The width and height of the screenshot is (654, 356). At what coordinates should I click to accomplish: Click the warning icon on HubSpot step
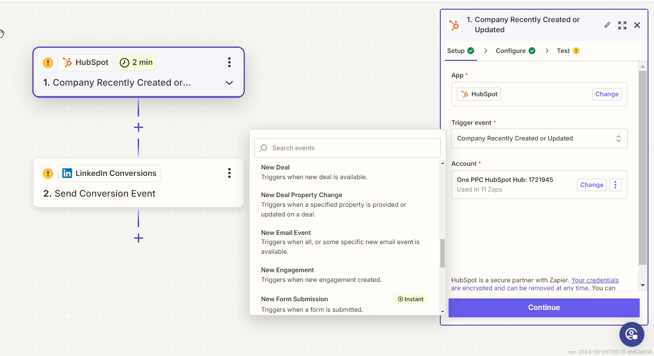point(48,63)
